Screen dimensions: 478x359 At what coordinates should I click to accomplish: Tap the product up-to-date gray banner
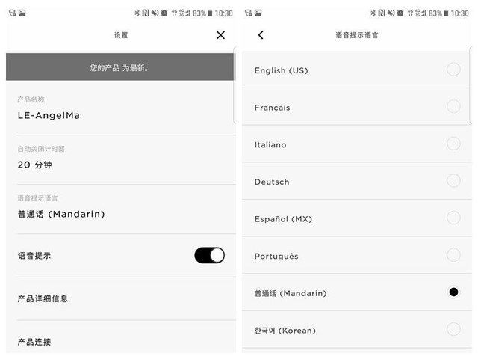click(x=121, y=67)
